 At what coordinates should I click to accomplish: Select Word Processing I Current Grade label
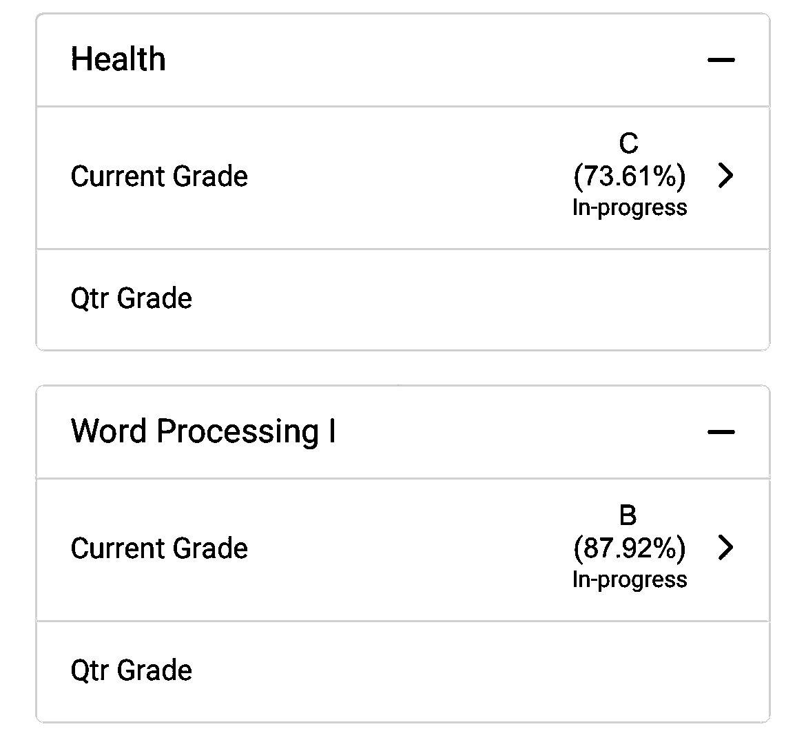pyautogui.click(x=159, y=548)
